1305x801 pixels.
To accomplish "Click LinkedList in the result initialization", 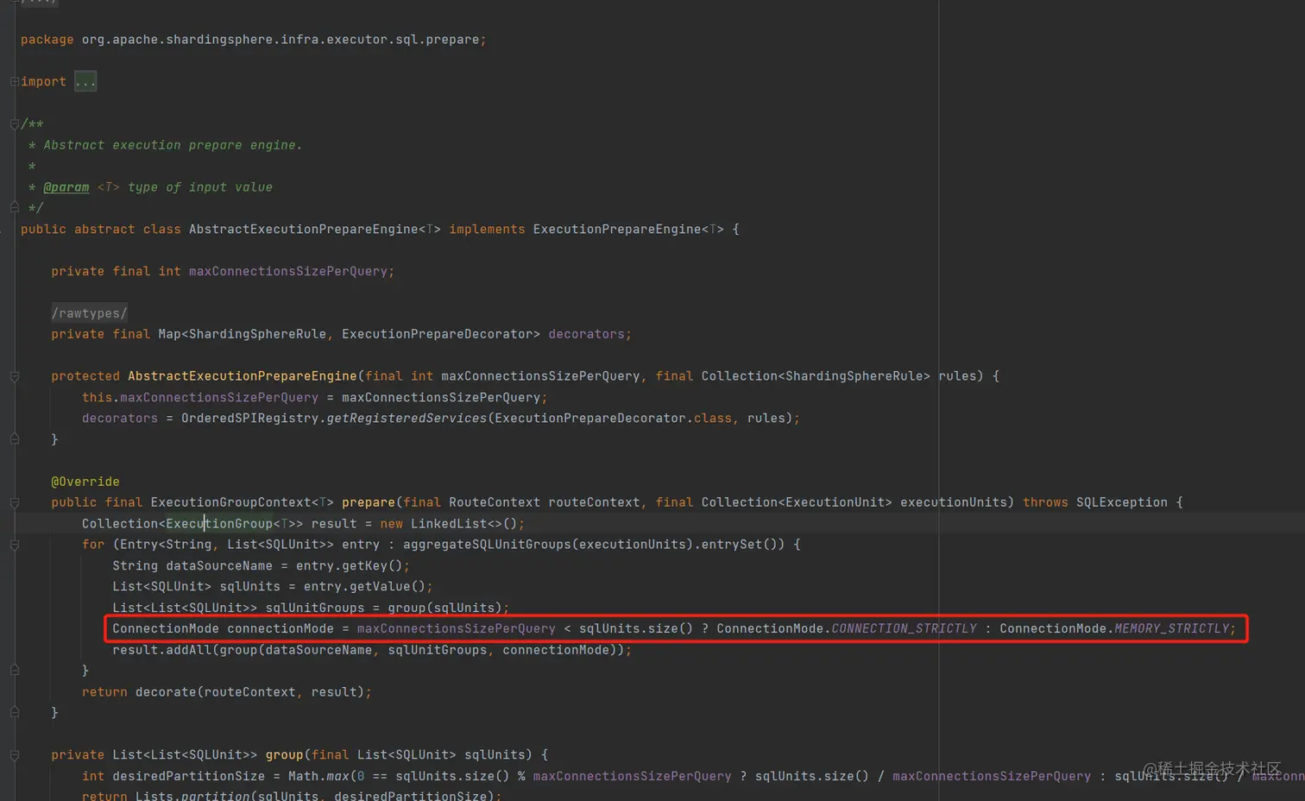I will click(x=449, y=524).
